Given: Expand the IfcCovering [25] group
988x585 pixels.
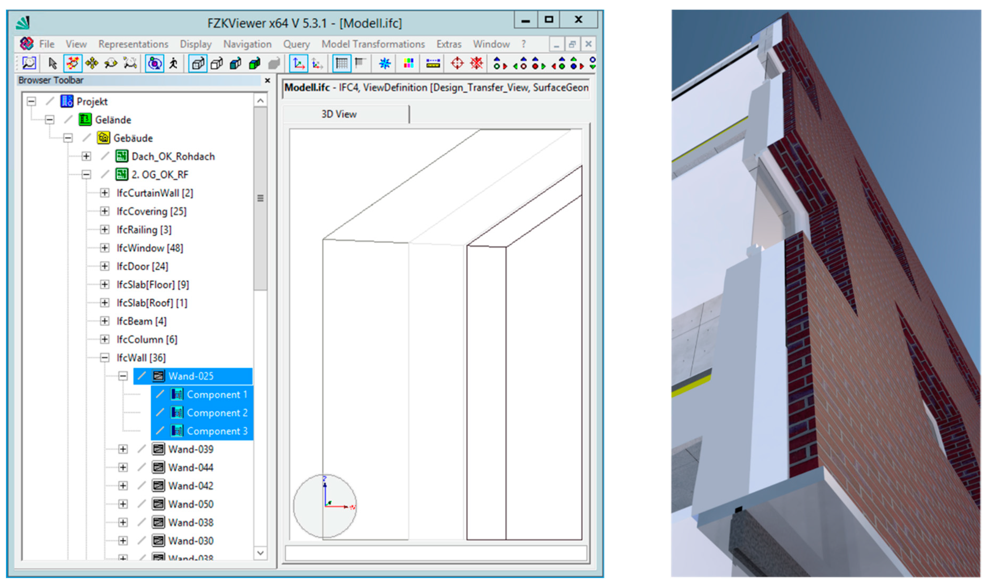Looking at the screenshot, I should (x=105, y=211).
